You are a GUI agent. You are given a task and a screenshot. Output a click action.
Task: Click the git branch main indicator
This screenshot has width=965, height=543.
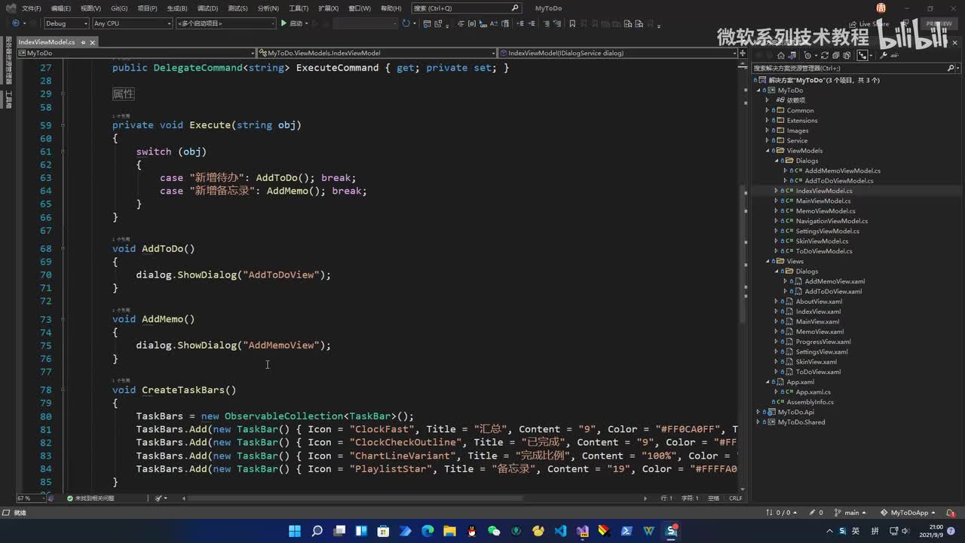(851, 513)
